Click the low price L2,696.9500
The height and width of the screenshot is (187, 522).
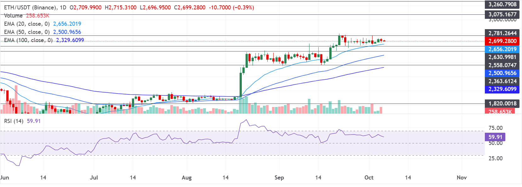pos(155,7)
